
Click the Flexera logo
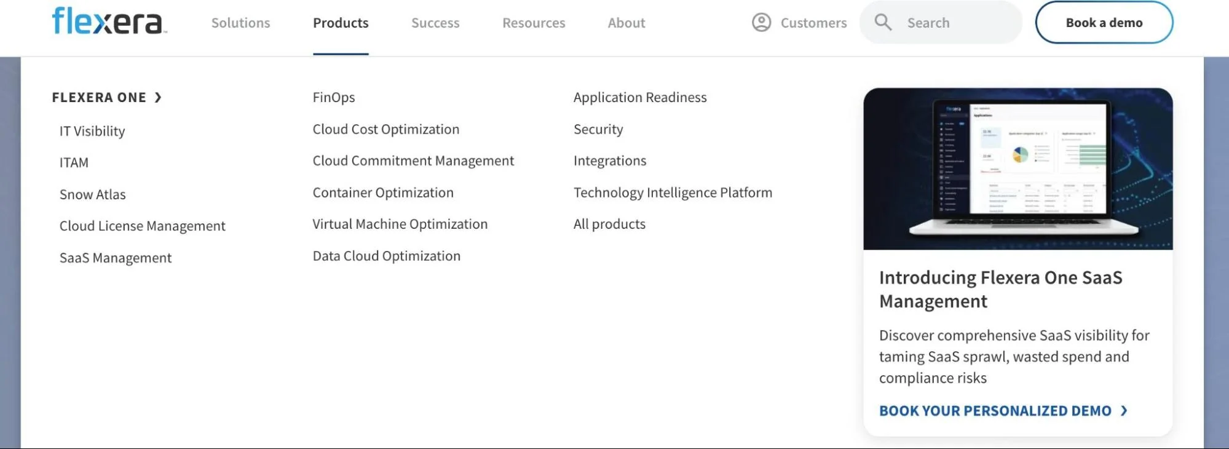point(109,21)
